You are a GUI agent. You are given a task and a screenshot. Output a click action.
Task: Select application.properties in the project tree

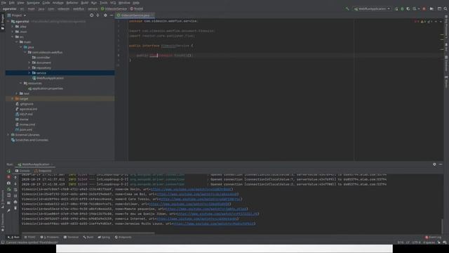pyautogui.click(x=46, y=89)
